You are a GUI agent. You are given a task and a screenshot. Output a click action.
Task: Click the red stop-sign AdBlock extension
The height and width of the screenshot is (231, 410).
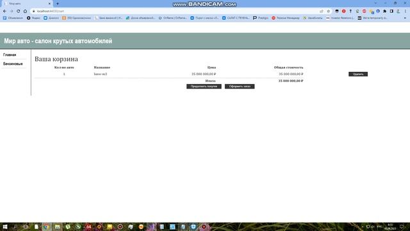click(365, 12)
